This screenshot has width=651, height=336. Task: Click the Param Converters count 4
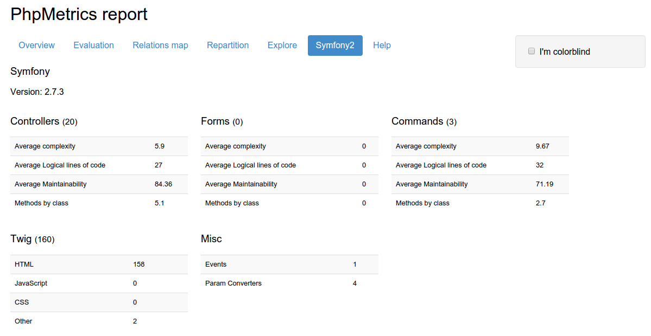tap(355, 283)
